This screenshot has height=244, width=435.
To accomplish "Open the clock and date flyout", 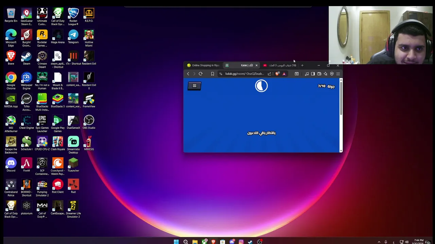I will tap(418, 242).
